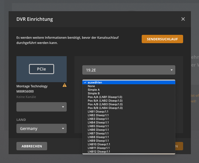Open the Germany country dropdown
This screenshot has height=163, width=199.
41,128
